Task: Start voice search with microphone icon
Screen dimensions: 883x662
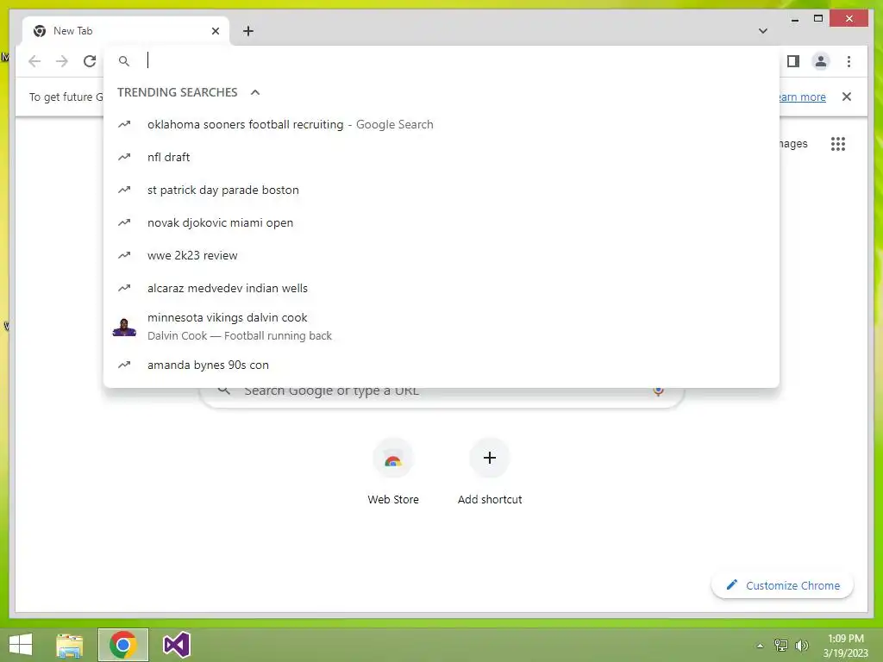Action: (658, 390)
